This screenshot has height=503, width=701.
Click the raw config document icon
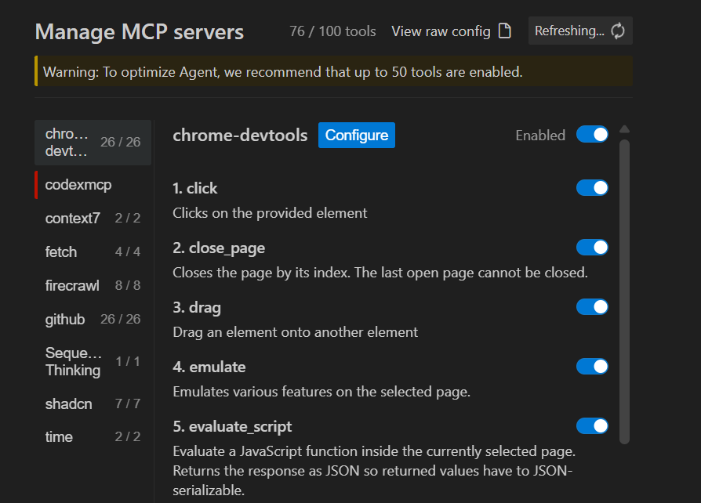(x=505, y=31)
